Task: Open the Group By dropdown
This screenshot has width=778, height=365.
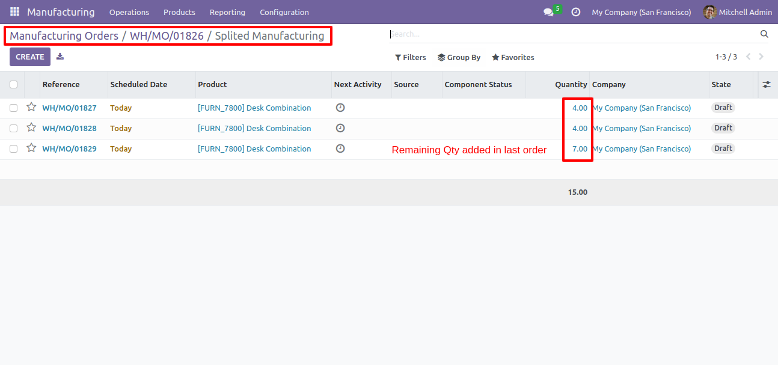Action: tap(459, 58)
